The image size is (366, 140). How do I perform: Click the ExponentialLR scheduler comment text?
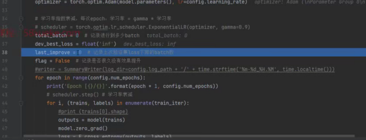[x=142, y=27]
